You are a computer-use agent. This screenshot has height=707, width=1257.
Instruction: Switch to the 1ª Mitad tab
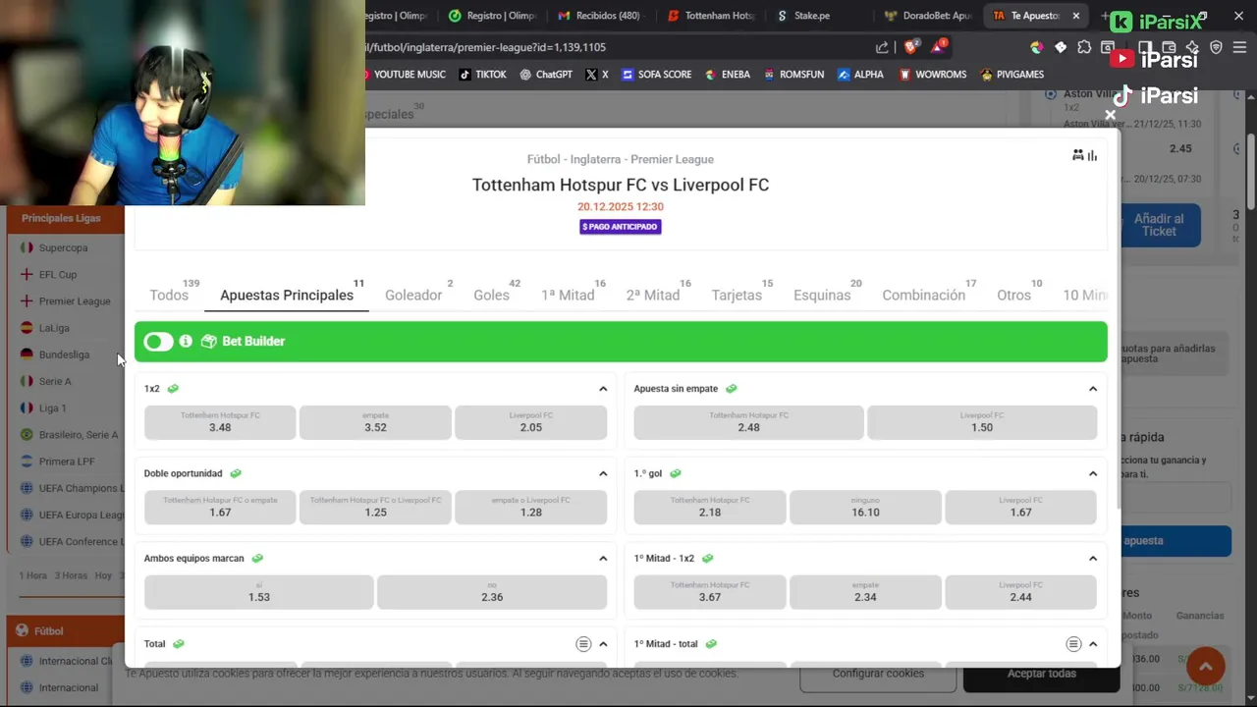point(568,295)
